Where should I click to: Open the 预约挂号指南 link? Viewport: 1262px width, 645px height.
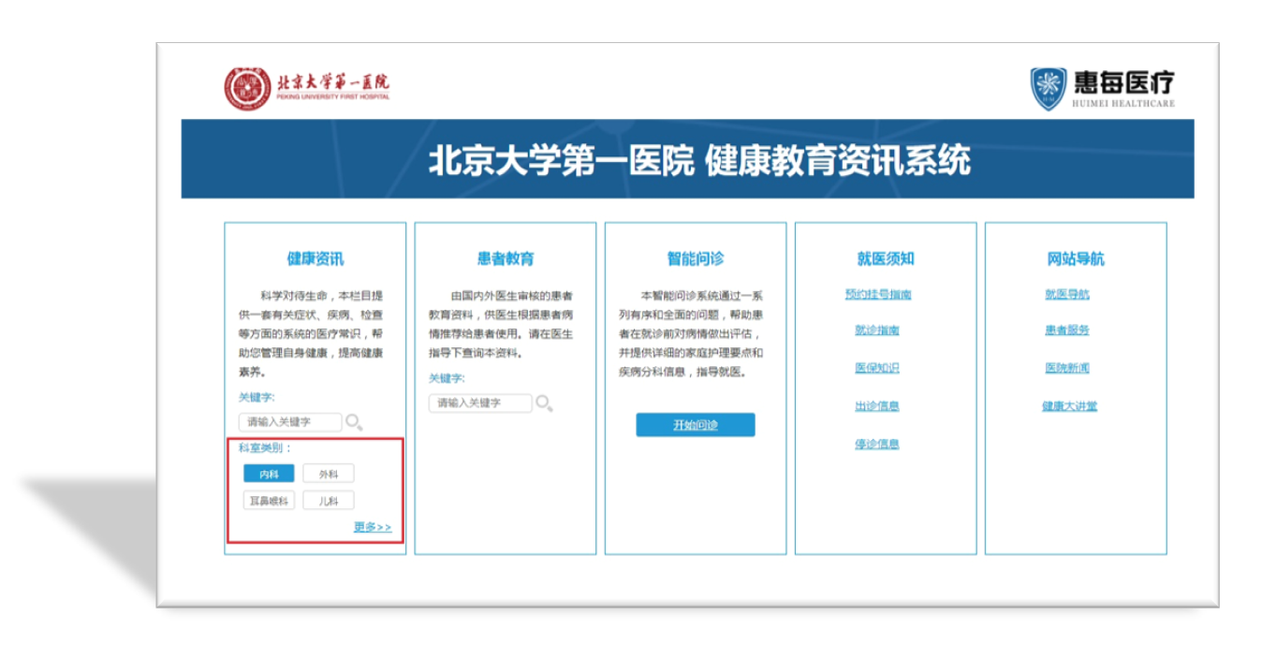coord(878,294)
